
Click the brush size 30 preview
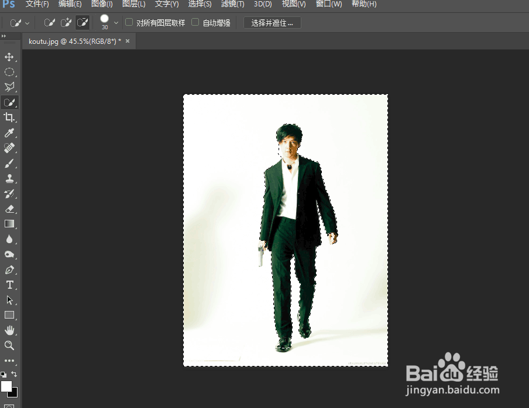pos(105,22)
